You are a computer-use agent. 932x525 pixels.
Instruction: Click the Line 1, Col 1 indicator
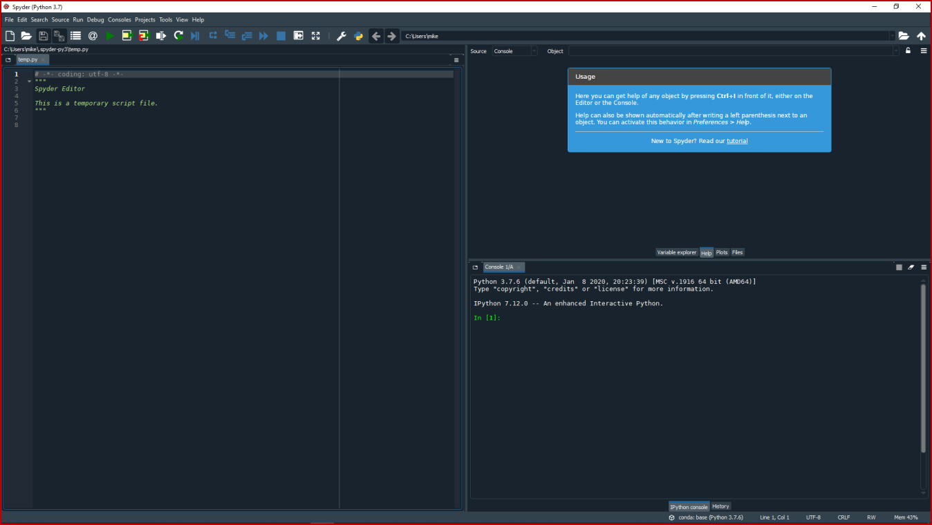tap(774, 517)
